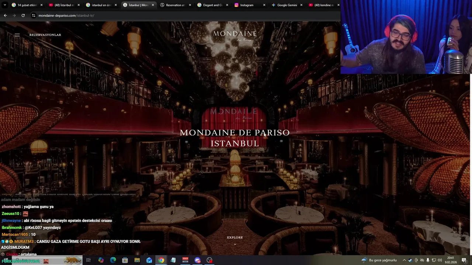
Task: Open Task View in the taskbar
Action: pyautogui.click(x=88, y=260)
